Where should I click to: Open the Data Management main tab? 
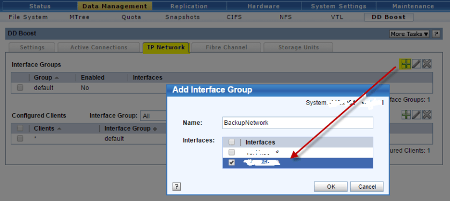point(114,6)
